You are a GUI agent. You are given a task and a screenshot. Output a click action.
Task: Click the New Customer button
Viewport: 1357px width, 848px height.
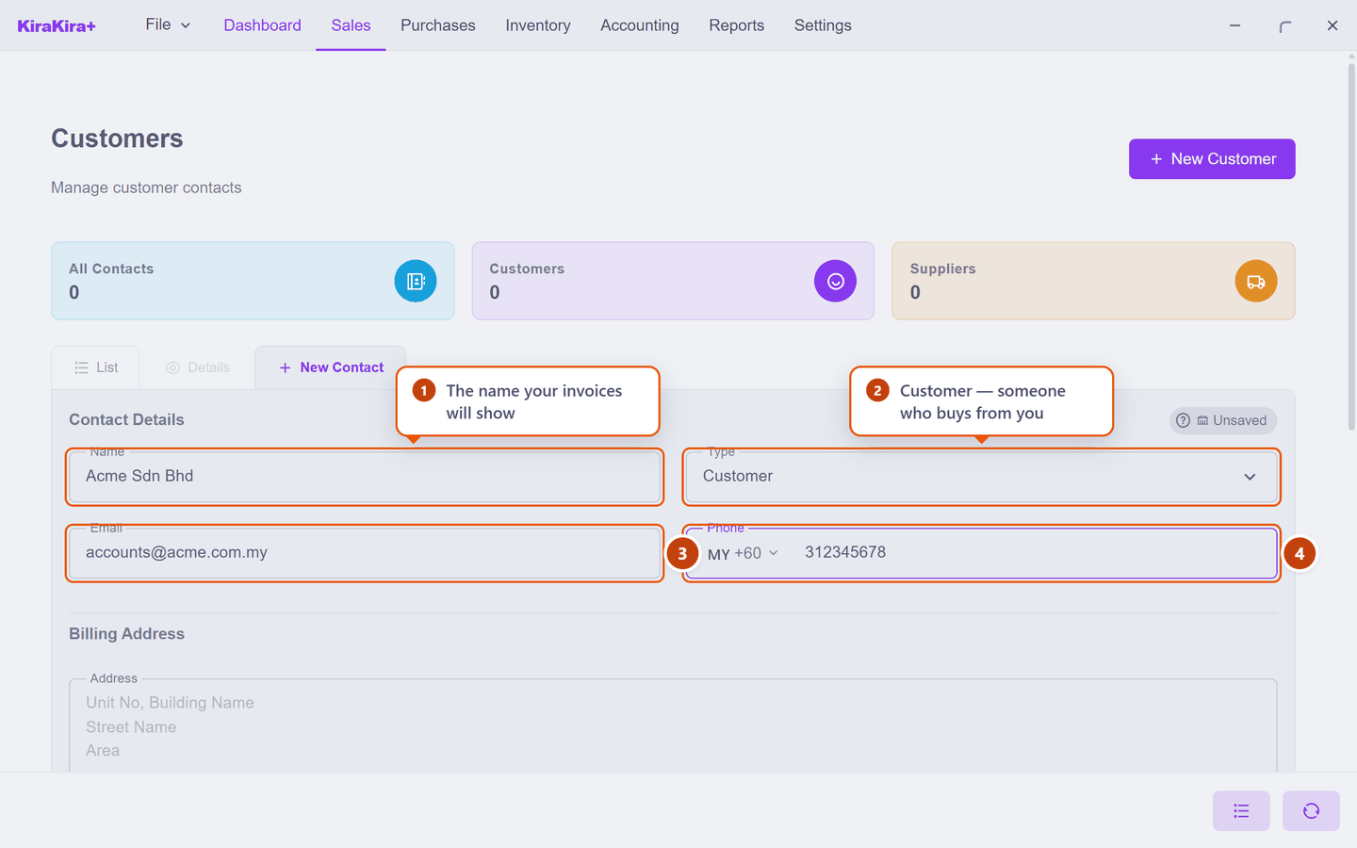click(1212, 159)
